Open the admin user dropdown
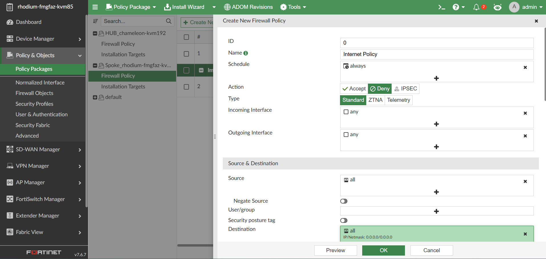Viewport: 546px width, 259px height. 532,7
